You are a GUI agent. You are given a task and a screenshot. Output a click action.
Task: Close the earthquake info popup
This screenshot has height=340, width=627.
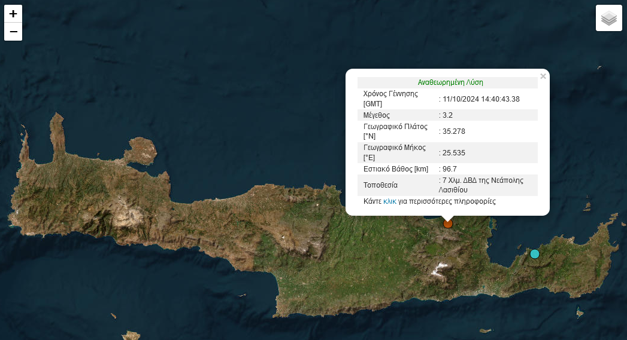543,76
